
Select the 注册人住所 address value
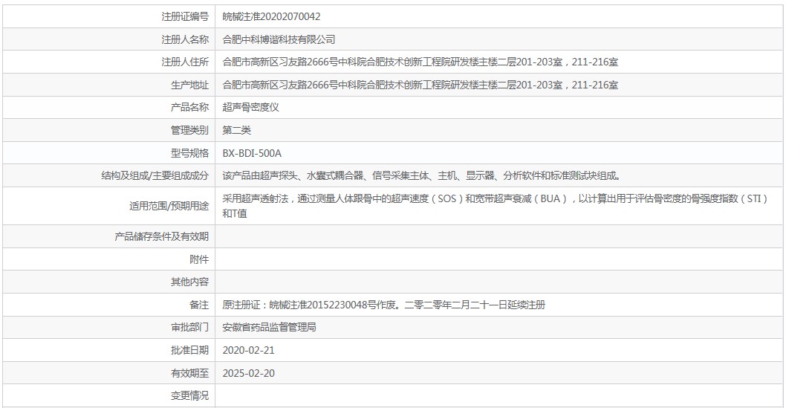(420, 62)
